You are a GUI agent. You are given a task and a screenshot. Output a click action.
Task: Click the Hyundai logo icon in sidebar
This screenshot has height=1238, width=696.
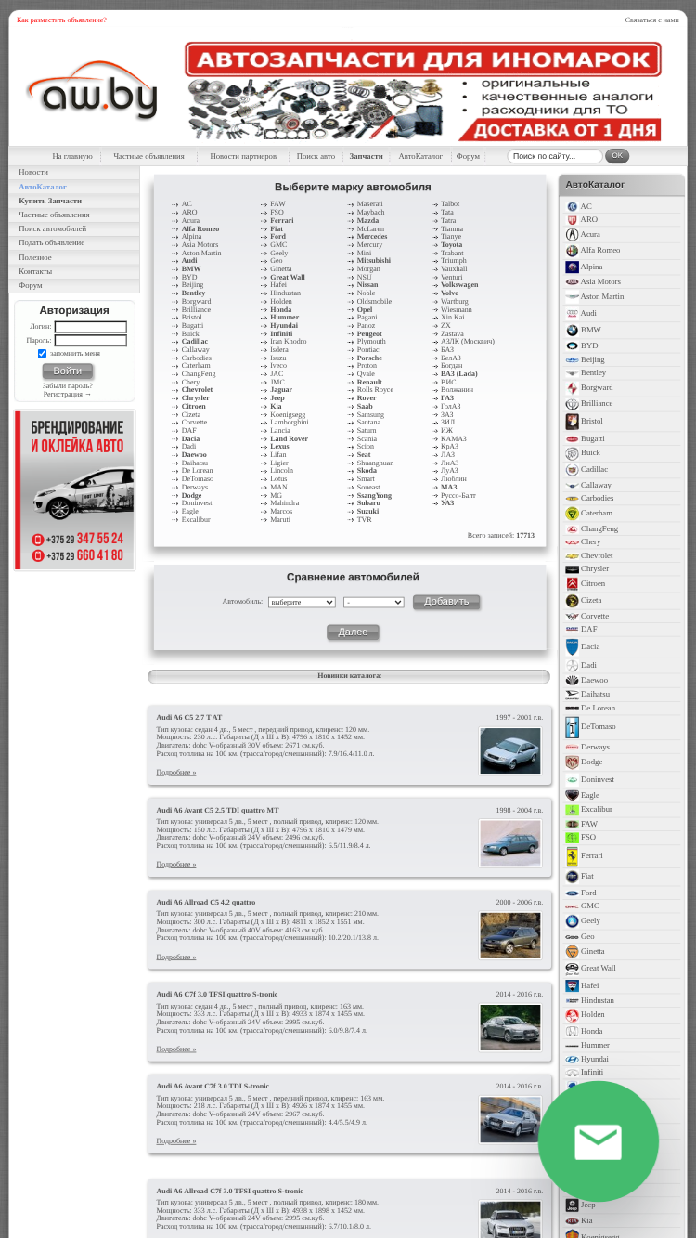[572, 1060]
